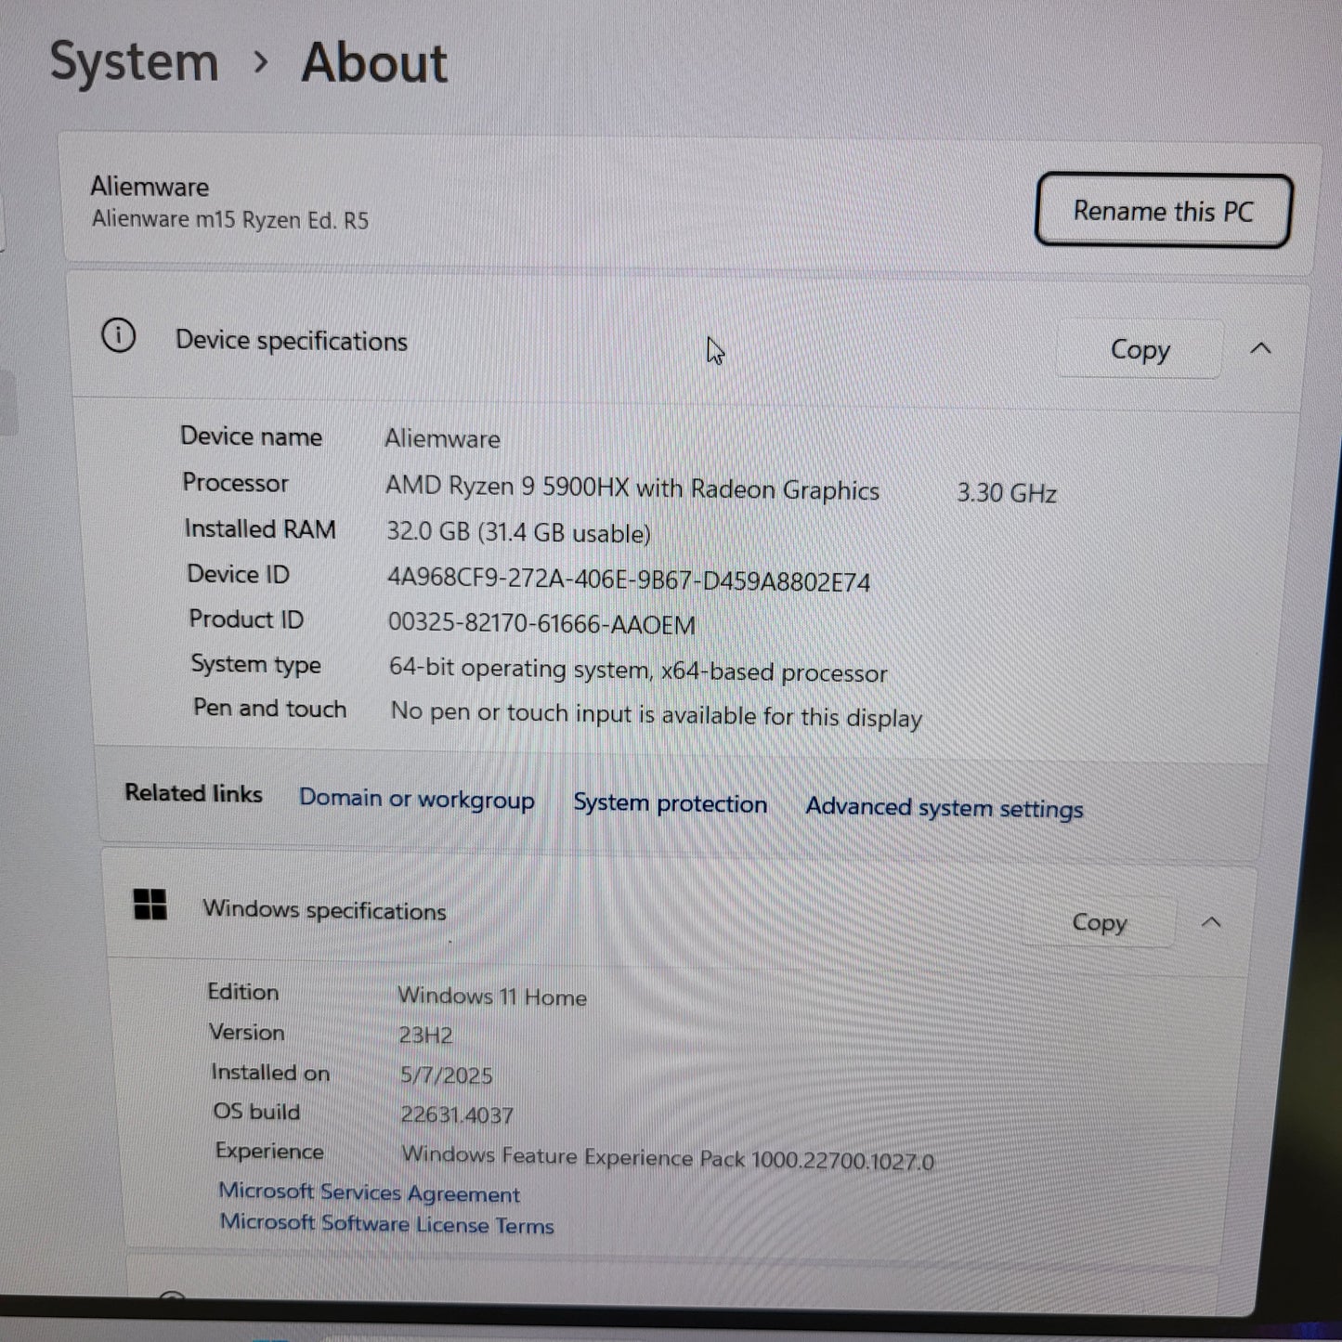Viewport: 1342px width, 1342px height.
Task: Click the Processor label
Action: click(235, 483)
